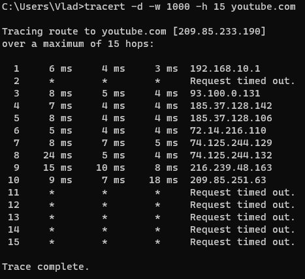Viewport: 305px width, 279px height.
Task: Click the 24 ms latency value
Action: click(57, 155)
